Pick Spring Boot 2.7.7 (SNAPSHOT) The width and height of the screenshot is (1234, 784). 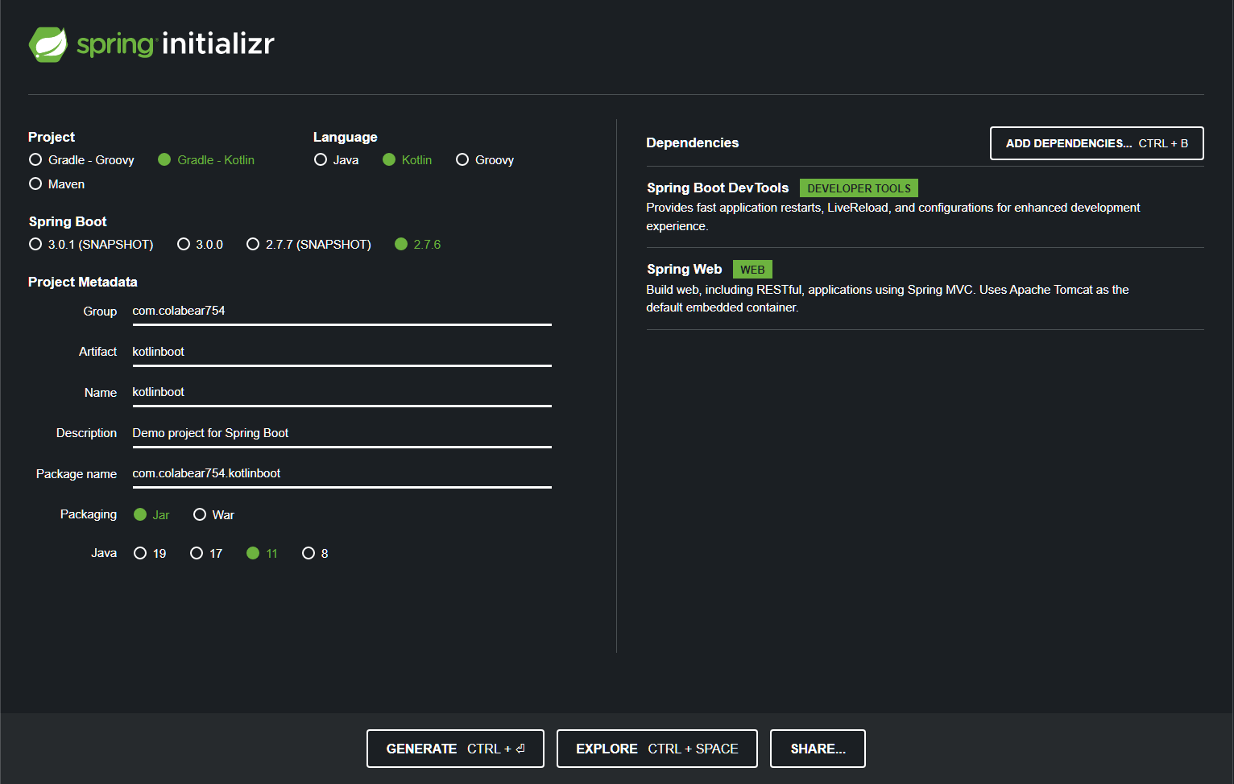308,245
